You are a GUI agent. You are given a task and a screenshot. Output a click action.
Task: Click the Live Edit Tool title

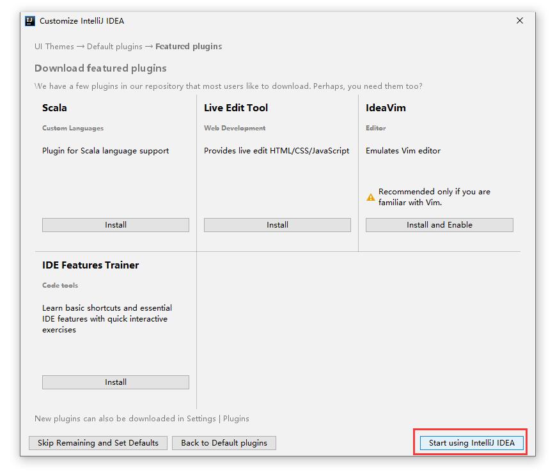tap(236, 107)
